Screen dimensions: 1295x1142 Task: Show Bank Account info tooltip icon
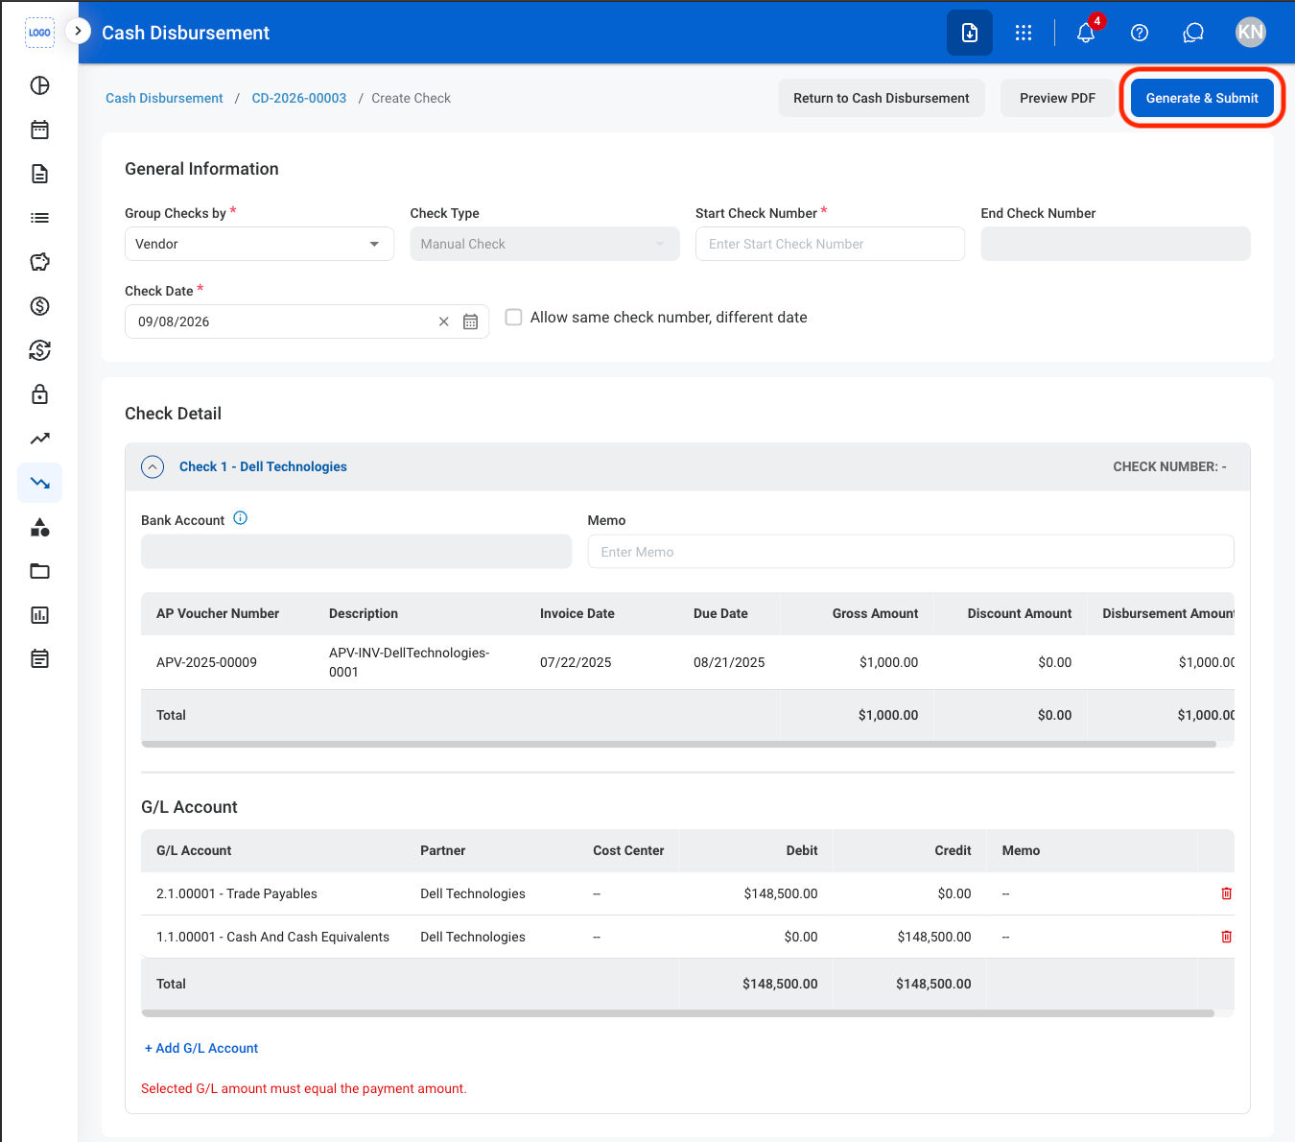click(x=241, y=518)
